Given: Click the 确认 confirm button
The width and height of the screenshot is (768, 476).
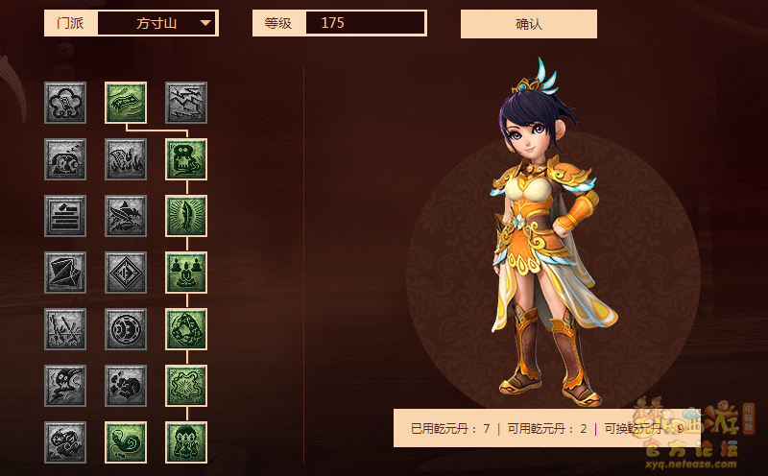Looking at the screenshot, I should tap(529, 24).
